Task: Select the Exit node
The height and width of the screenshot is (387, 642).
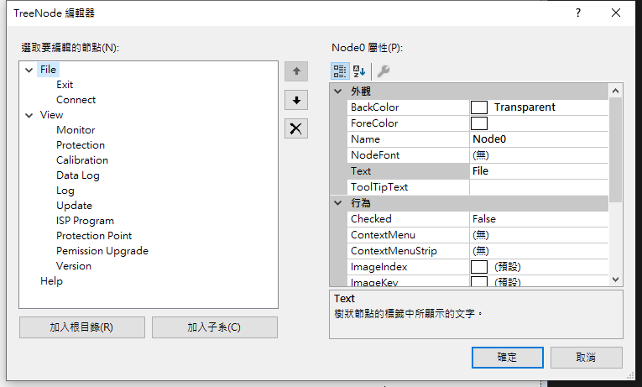Action: tap(65, 85)
